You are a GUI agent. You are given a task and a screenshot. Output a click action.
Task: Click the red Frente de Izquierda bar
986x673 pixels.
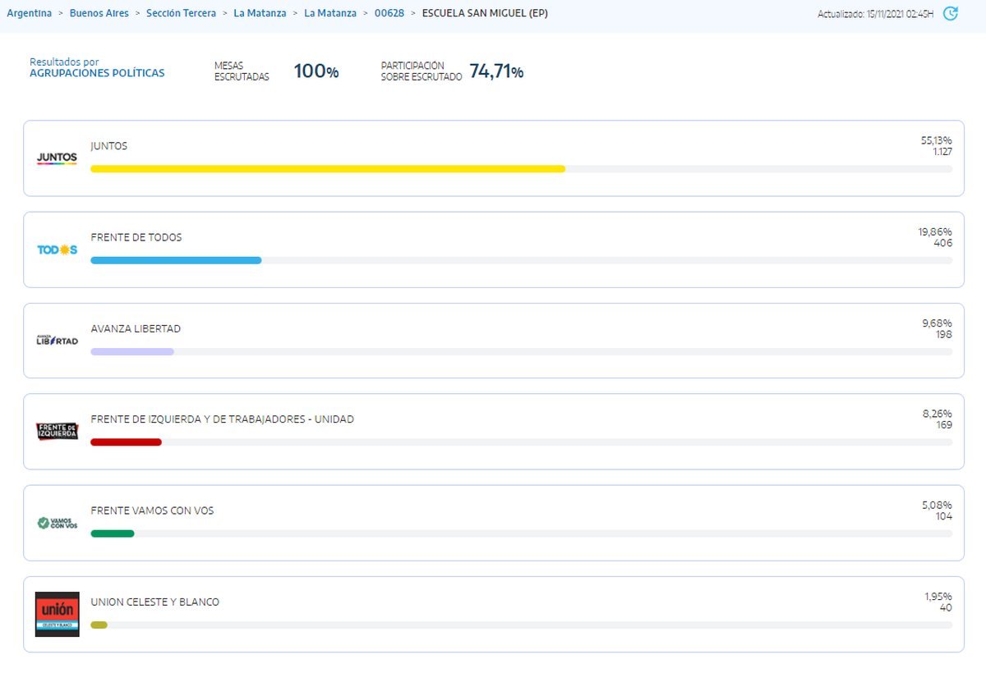[x=126, y=442]
